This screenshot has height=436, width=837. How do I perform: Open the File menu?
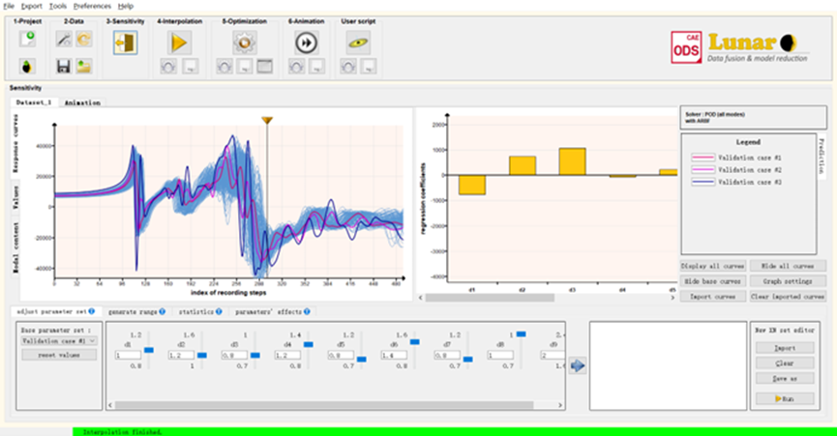coord(9,6)
